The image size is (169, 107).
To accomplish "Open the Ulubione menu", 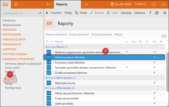I will (140, 13).
